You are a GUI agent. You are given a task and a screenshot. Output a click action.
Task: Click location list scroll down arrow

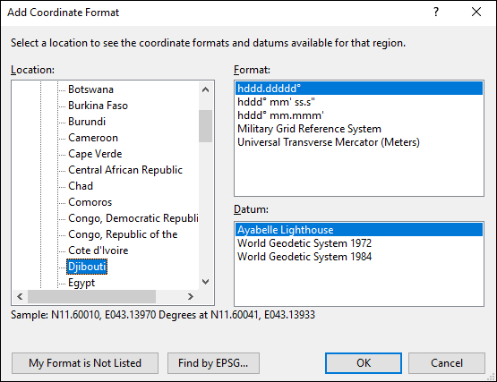point(205,282)
